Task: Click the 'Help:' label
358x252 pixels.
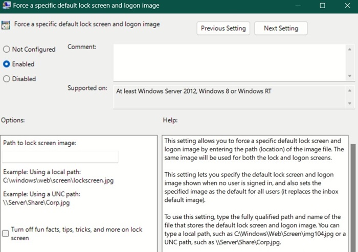Action: pyautogui.click(x=170, y=120)
